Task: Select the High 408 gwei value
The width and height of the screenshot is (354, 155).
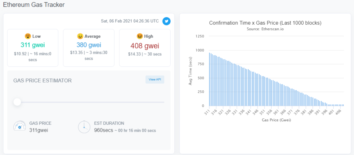Action: 145,46
